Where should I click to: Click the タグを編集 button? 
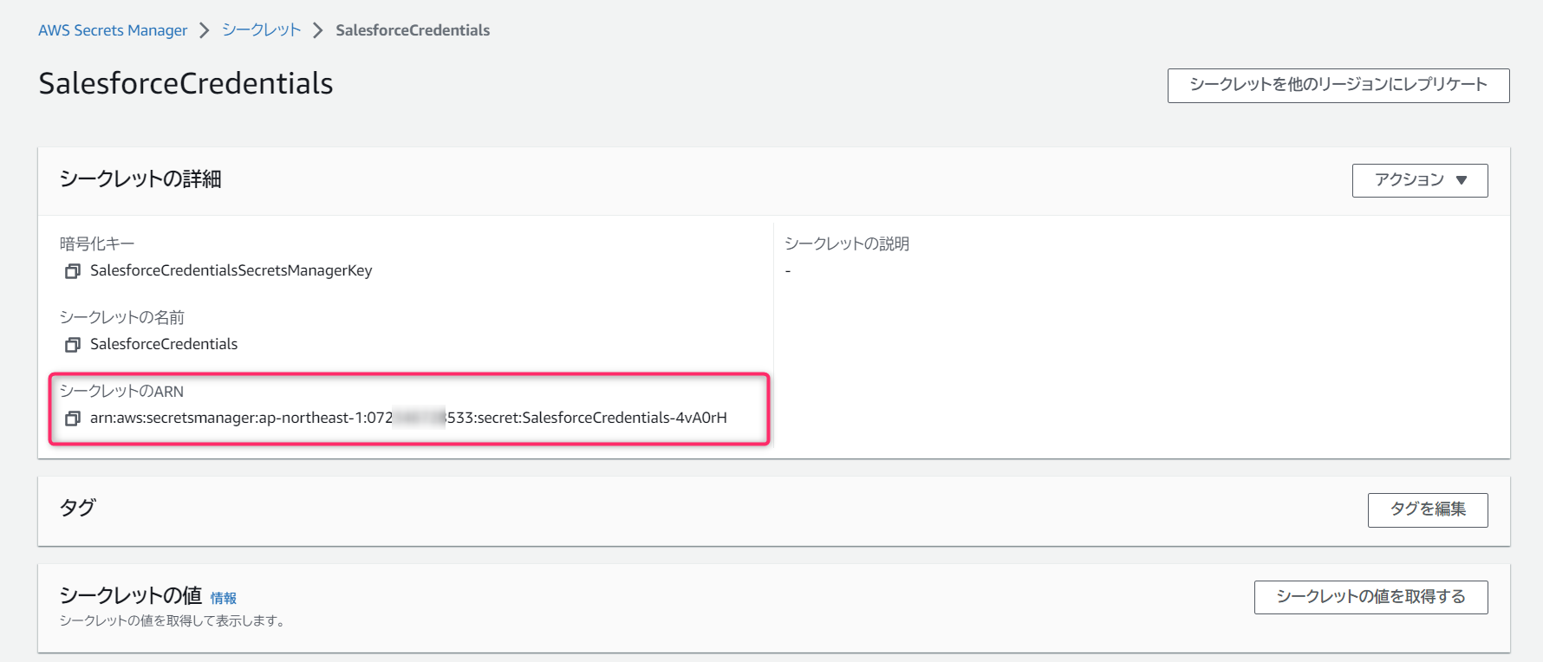coord(1428,509)
